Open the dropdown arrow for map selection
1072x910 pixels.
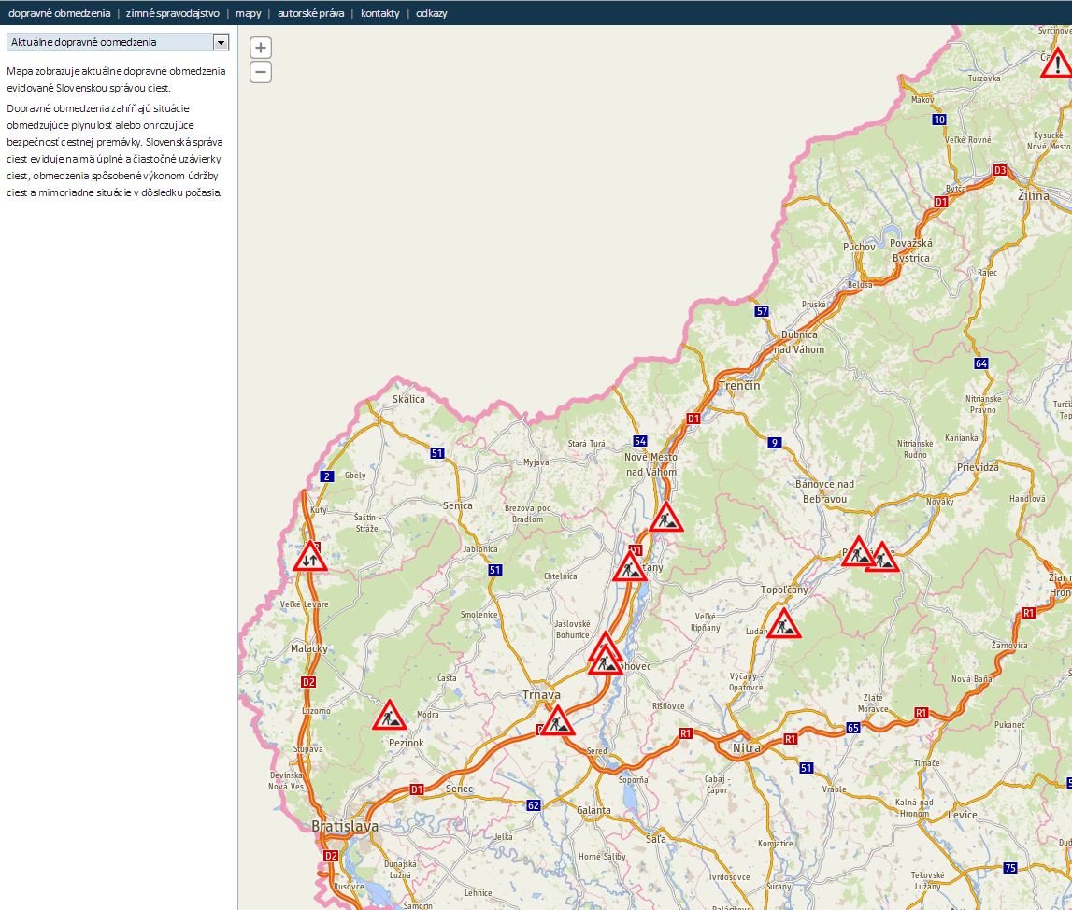(x=221, y=42)
